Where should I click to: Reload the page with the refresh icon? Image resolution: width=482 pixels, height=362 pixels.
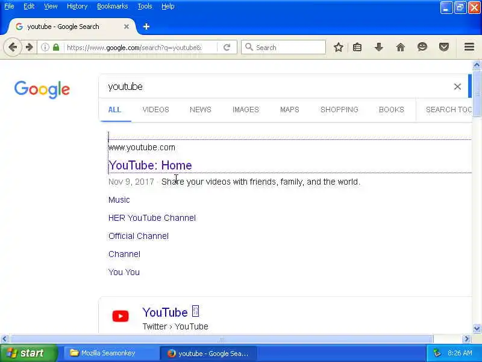tap(227, 47)
